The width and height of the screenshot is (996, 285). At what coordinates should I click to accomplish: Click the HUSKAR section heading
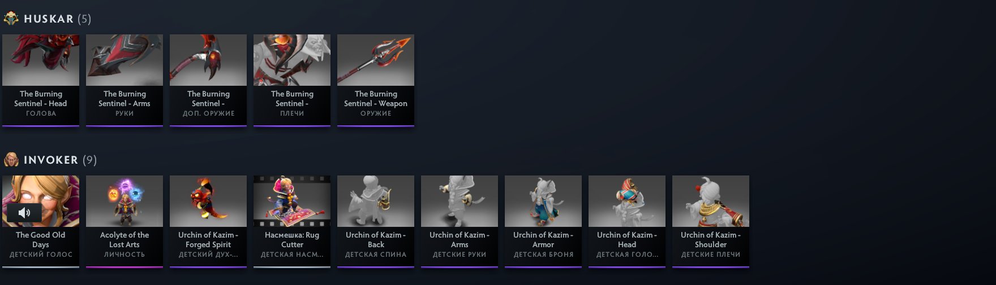point(49,19)
